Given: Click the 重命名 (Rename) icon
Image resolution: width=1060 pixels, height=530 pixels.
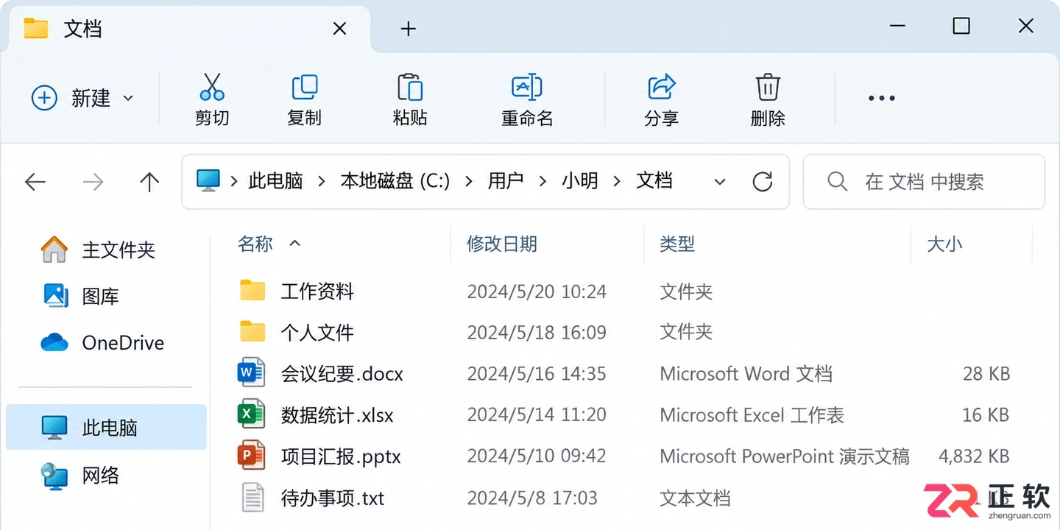Looking at the screenshot, I should [527, 87].
